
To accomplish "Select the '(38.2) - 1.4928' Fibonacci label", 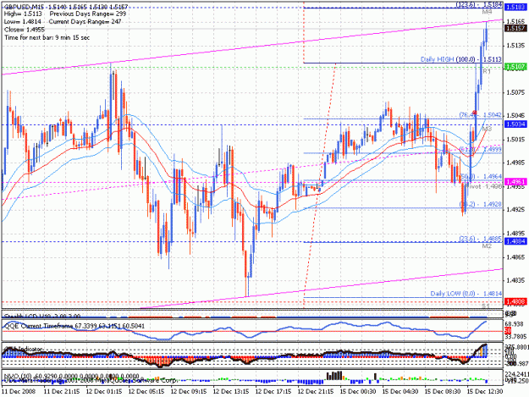I will click(481, 204).
